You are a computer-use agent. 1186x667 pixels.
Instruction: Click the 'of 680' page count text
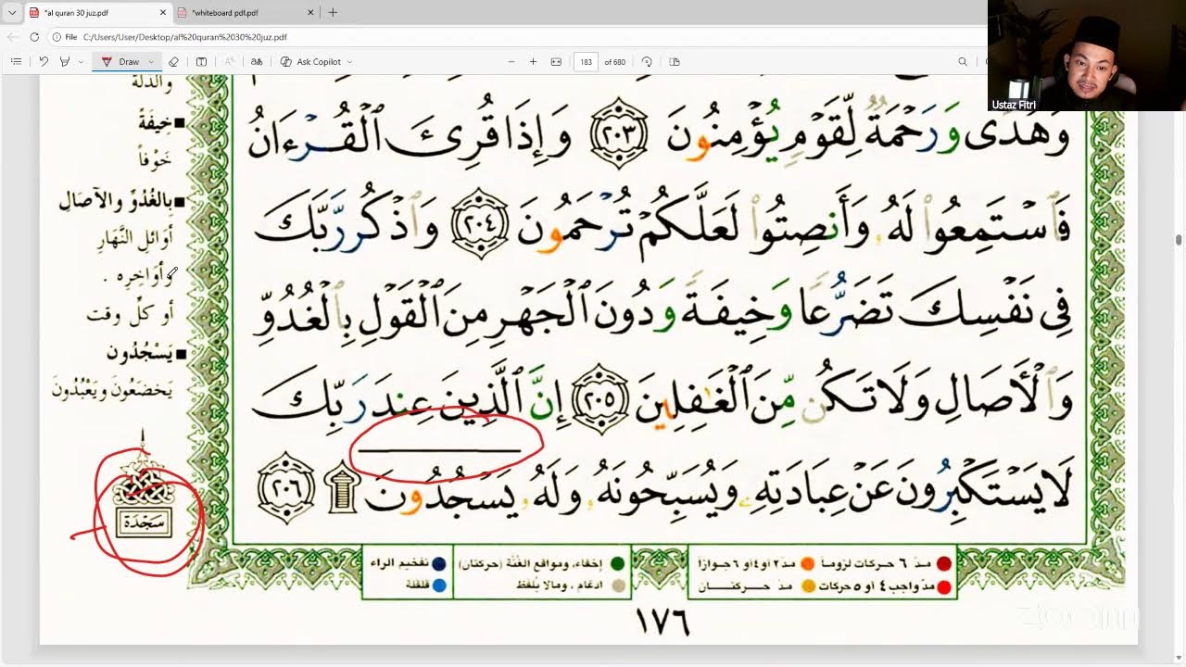pyautogui.click(x=615, y=62)
